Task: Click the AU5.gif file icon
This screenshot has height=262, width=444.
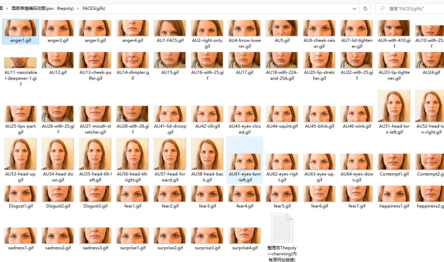Action: point(282,28)
